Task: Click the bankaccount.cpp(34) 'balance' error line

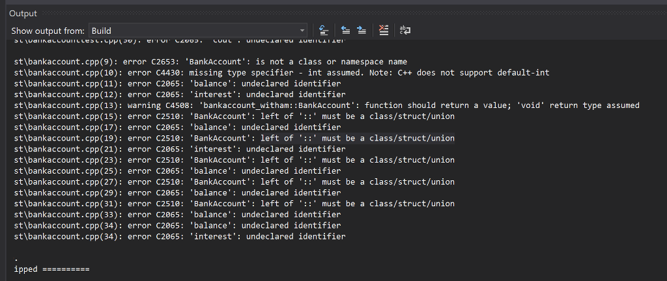Action: click(x=177, y=226)
